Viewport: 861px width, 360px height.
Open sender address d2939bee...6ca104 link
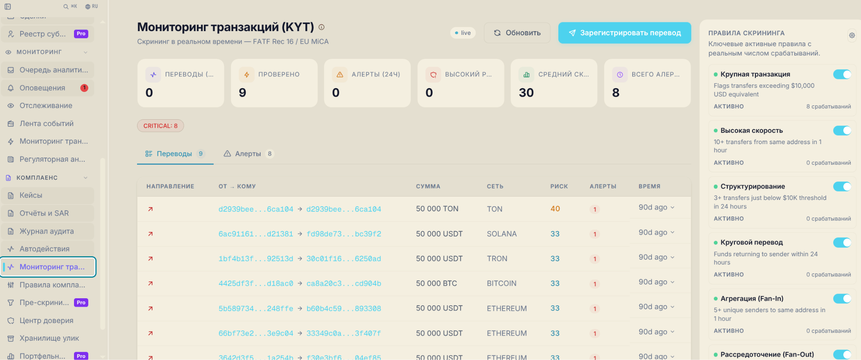click(256, 209)
